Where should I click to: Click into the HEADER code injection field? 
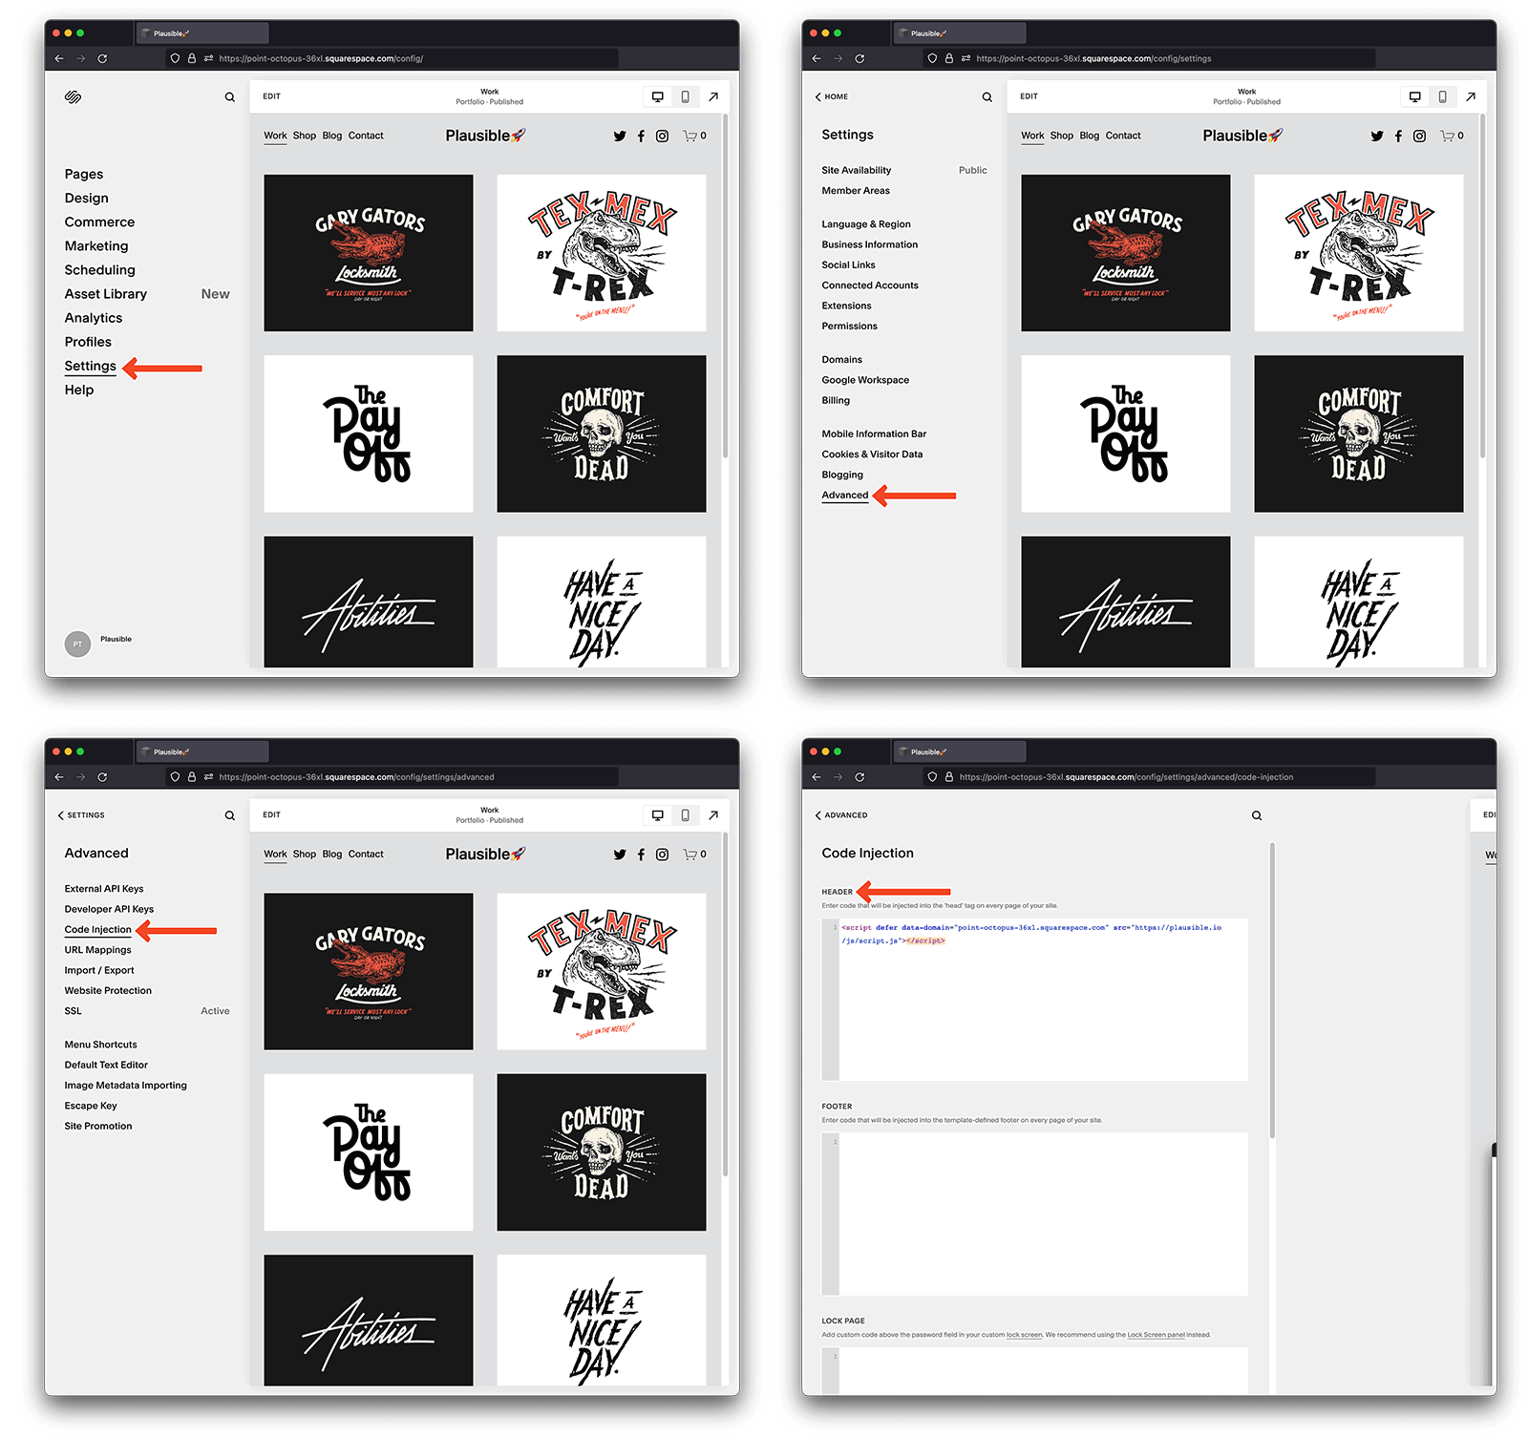point(1034,1000)
